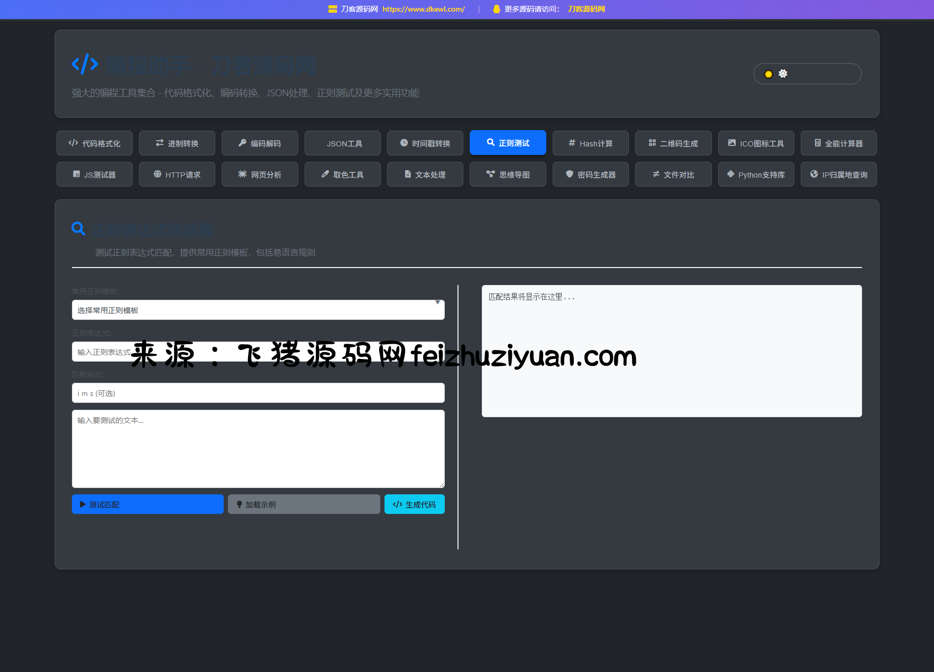Click the code icon on 生成代码 button
Screen dimensions: 934x672
[397, 504]
